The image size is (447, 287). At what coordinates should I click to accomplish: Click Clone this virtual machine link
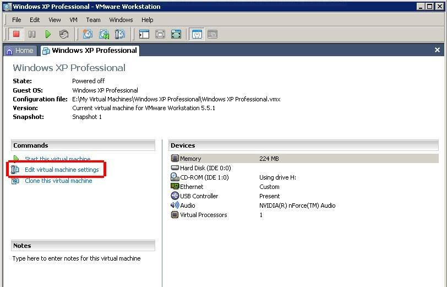click(x=58, y=181)
